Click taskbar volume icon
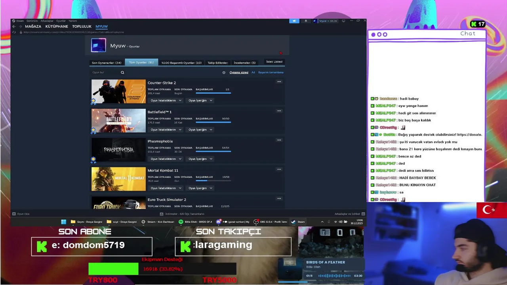The image size is (507, 285). 341,222
